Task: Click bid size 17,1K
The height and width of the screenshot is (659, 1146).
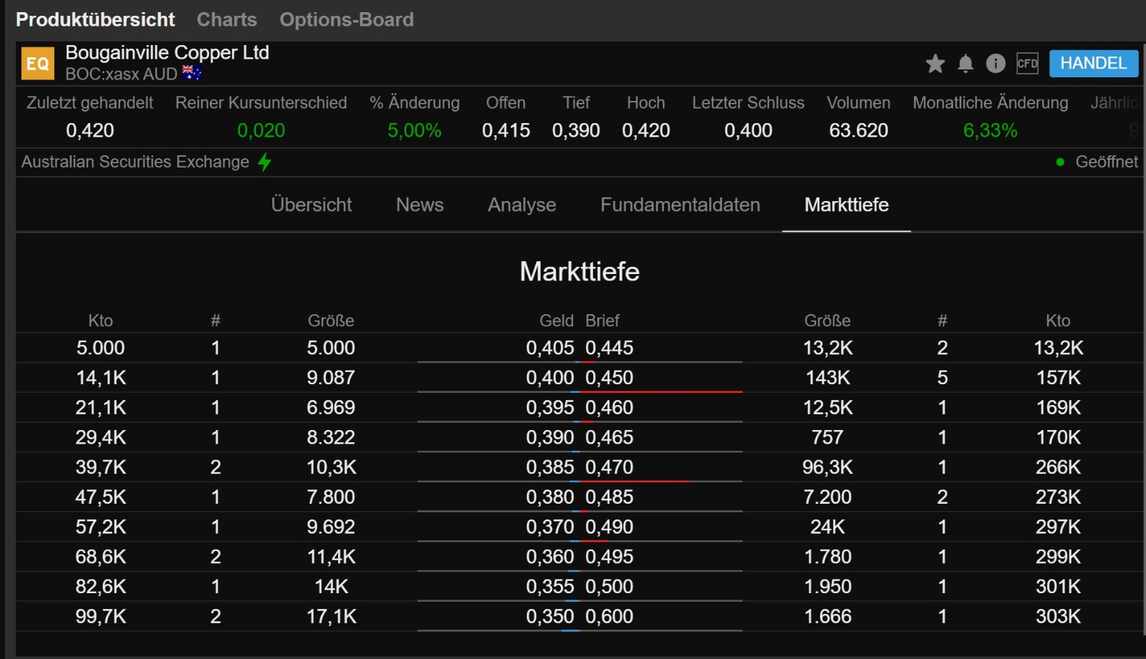Action: (x=332, y=616)
